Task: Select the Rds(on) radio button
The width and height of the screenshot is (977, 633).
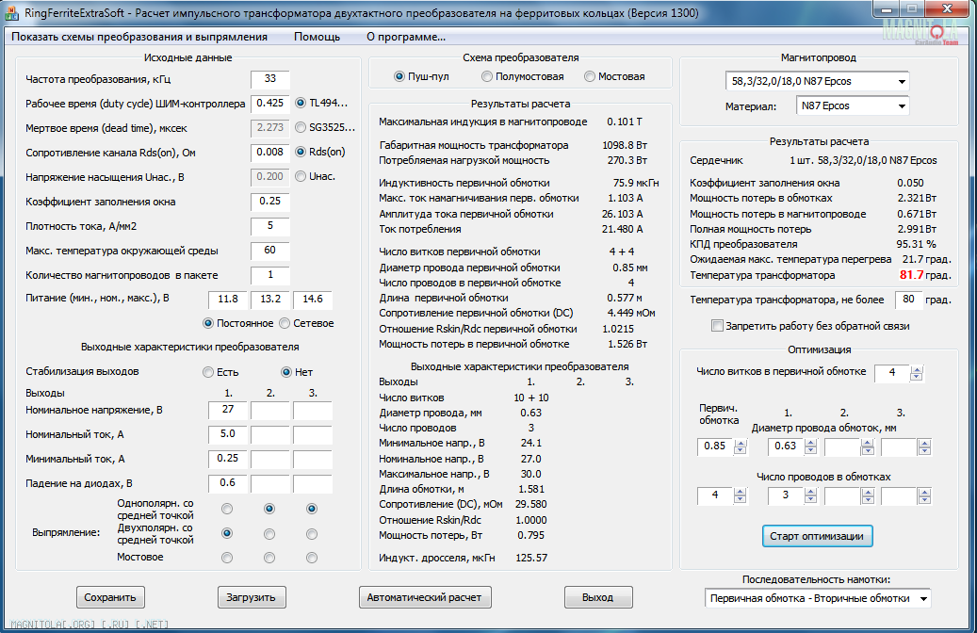Action: coord(301,152)
